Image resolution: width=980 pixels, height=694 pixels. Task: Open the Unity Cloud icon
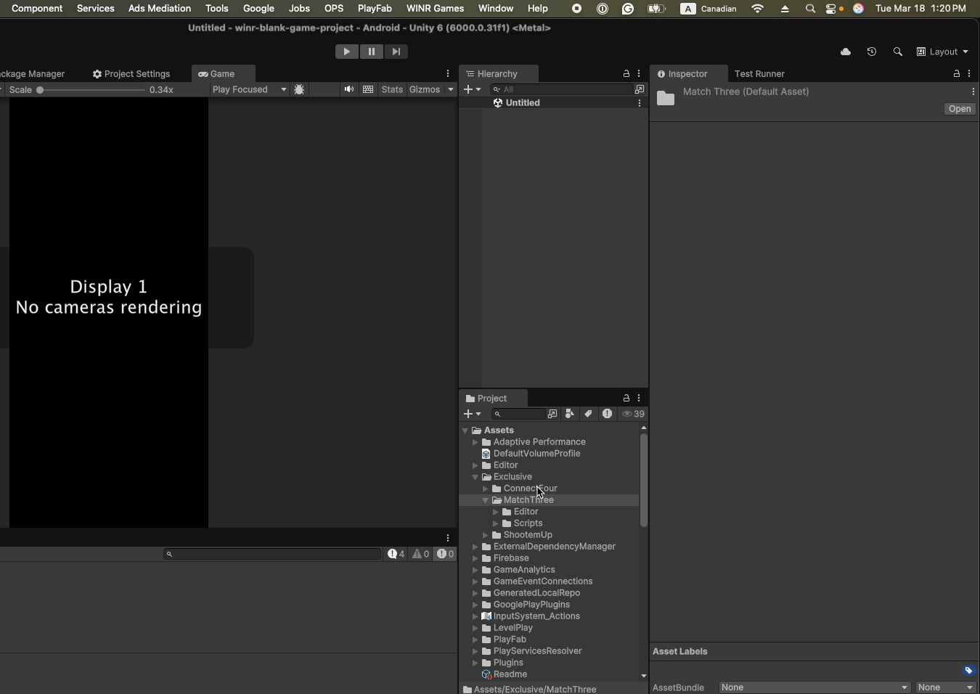pos(846,52)
